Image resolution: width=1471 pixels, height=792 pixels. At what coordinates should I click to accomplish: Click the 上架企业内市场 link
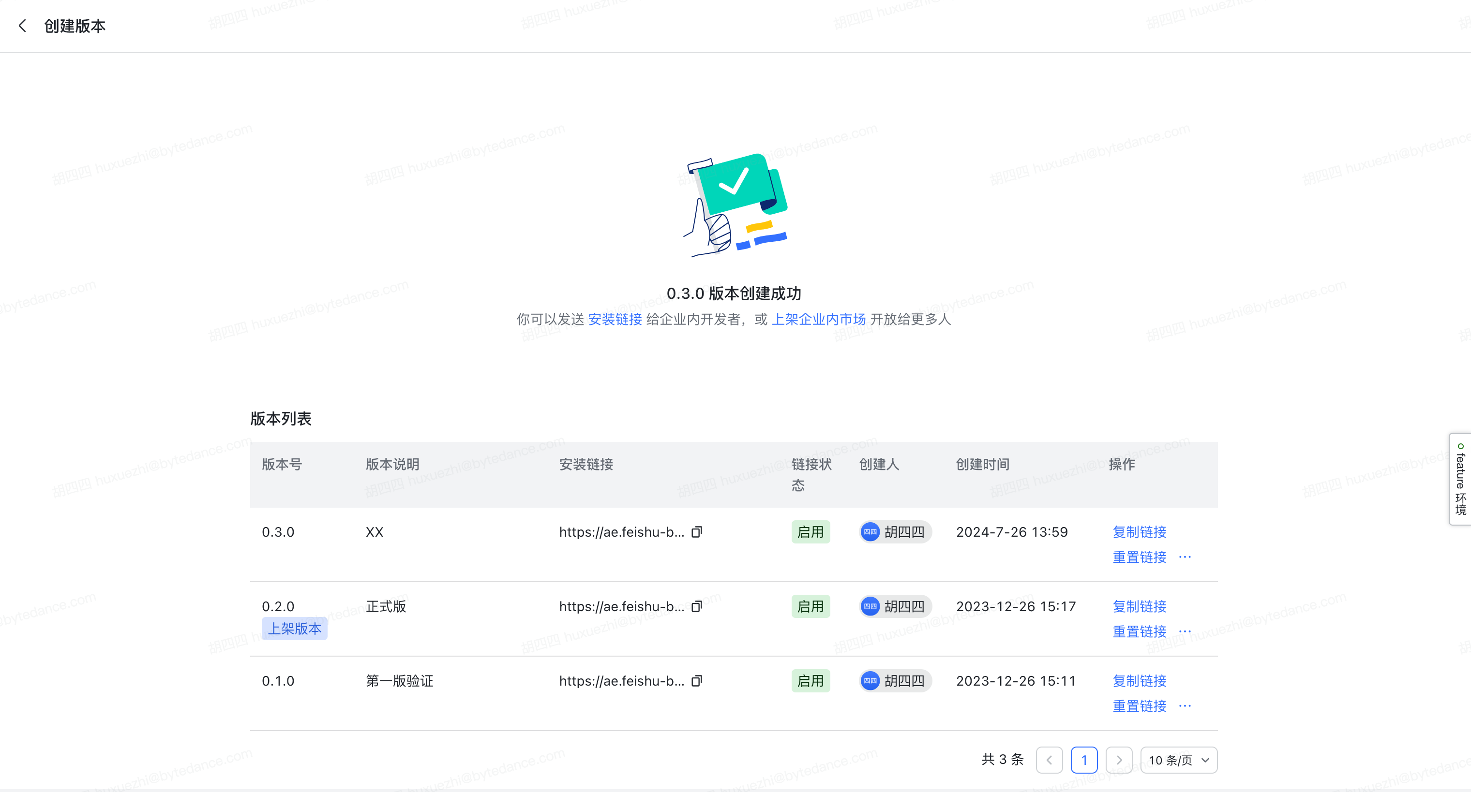[x=818, y=320]
